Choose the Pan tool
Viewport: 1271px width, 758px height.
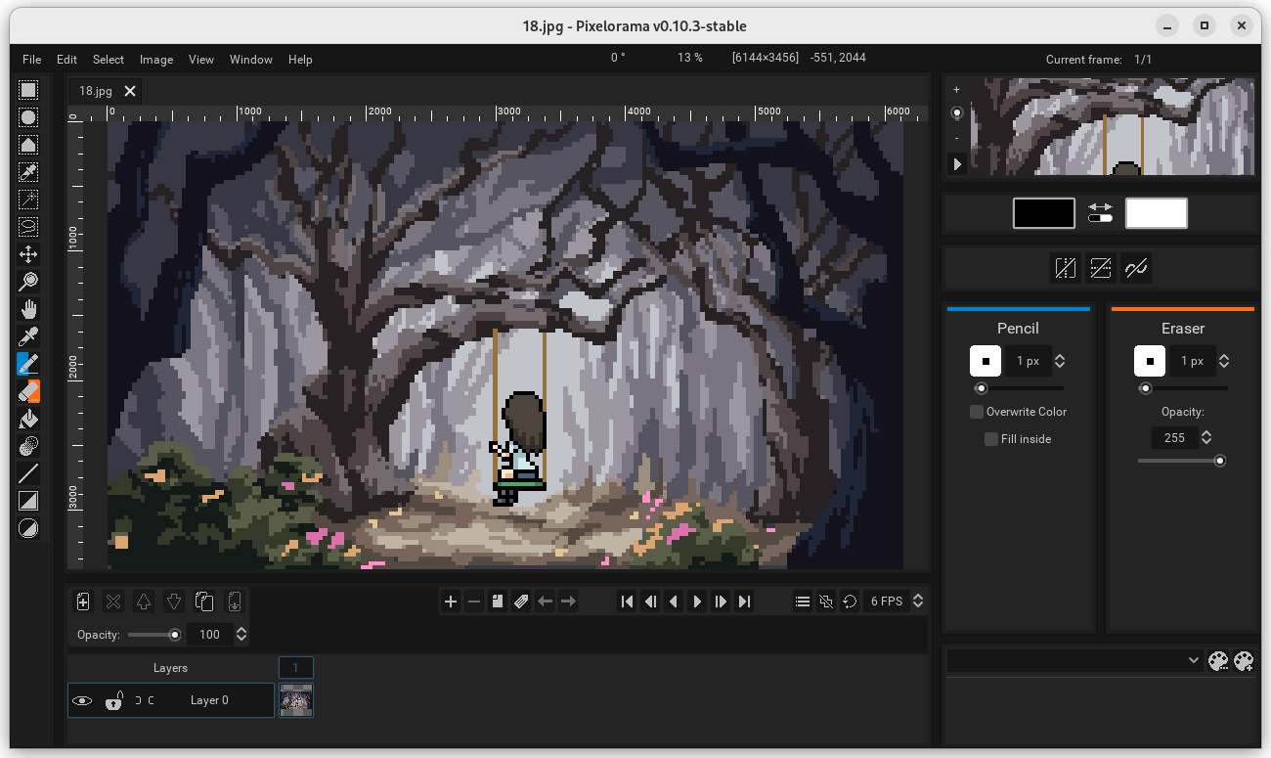pos(28,308)
